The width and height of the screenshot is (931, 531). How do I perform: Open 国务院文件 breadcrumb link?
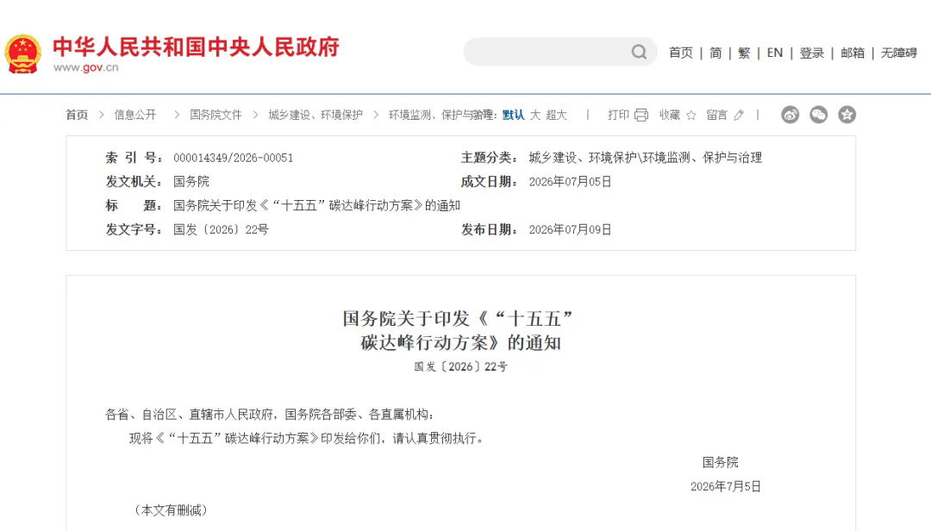(x=216, y=115)
